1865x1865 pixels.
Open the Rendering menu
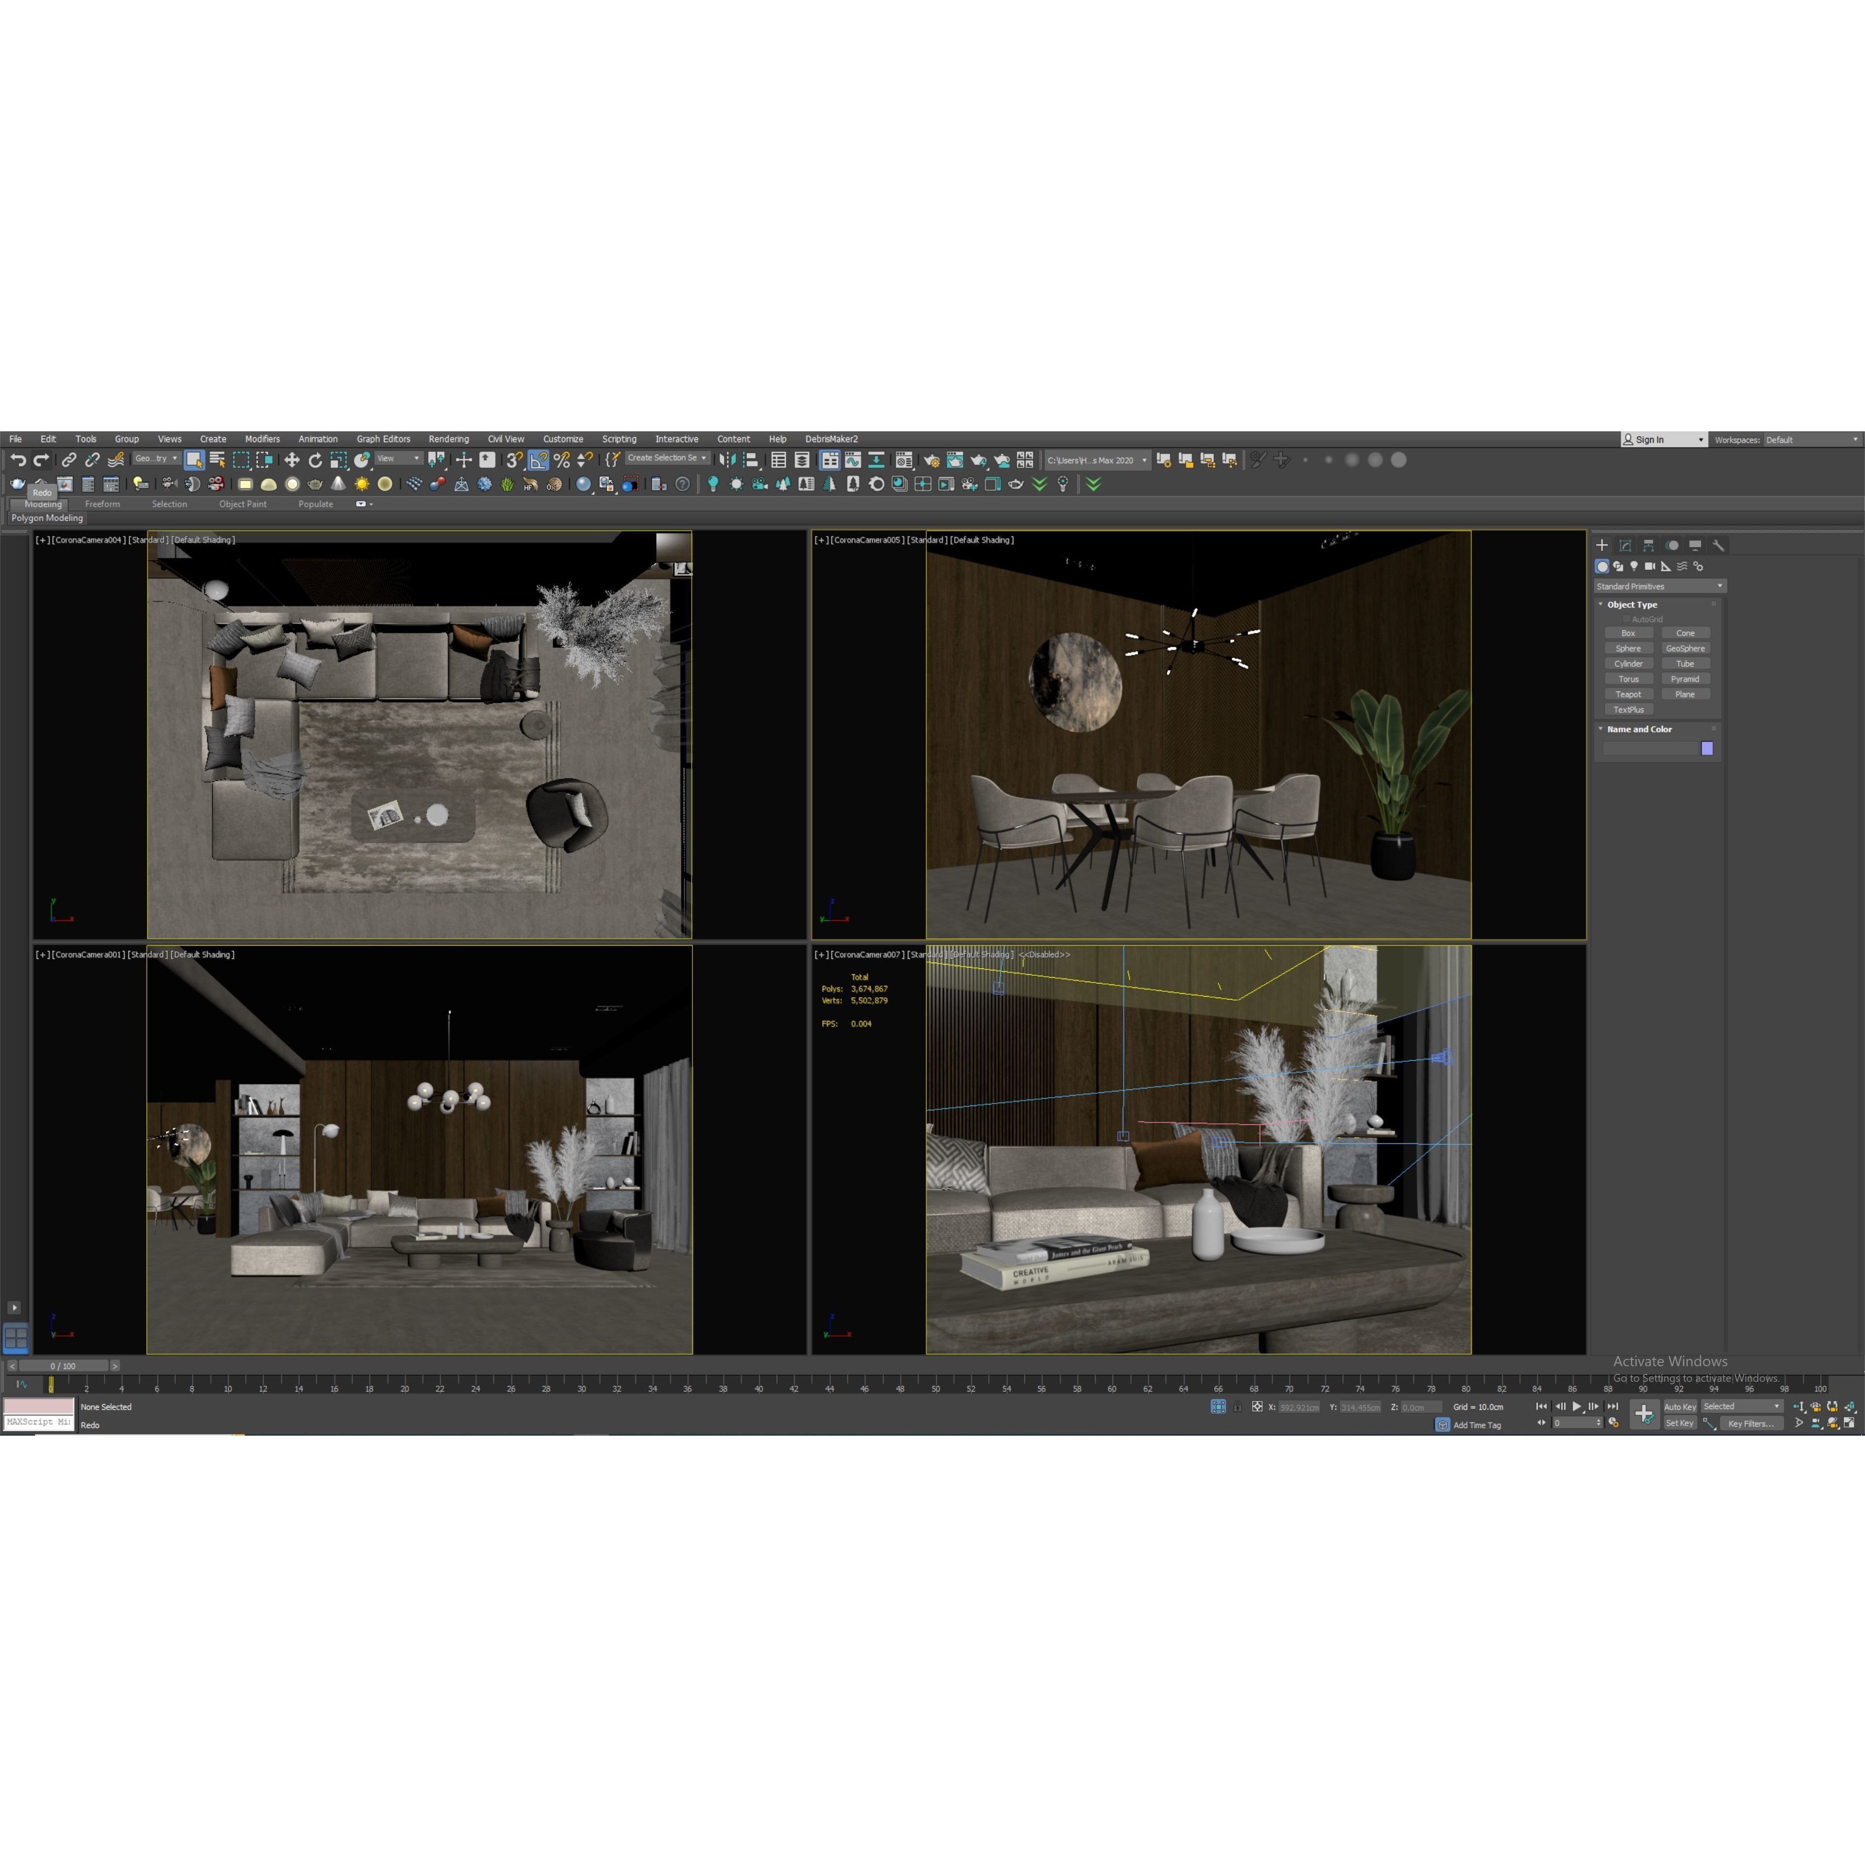[x=448, y=439]
